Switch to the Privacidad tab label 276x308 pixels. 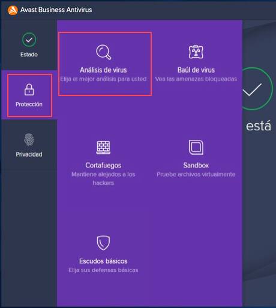tap(29, 154)
